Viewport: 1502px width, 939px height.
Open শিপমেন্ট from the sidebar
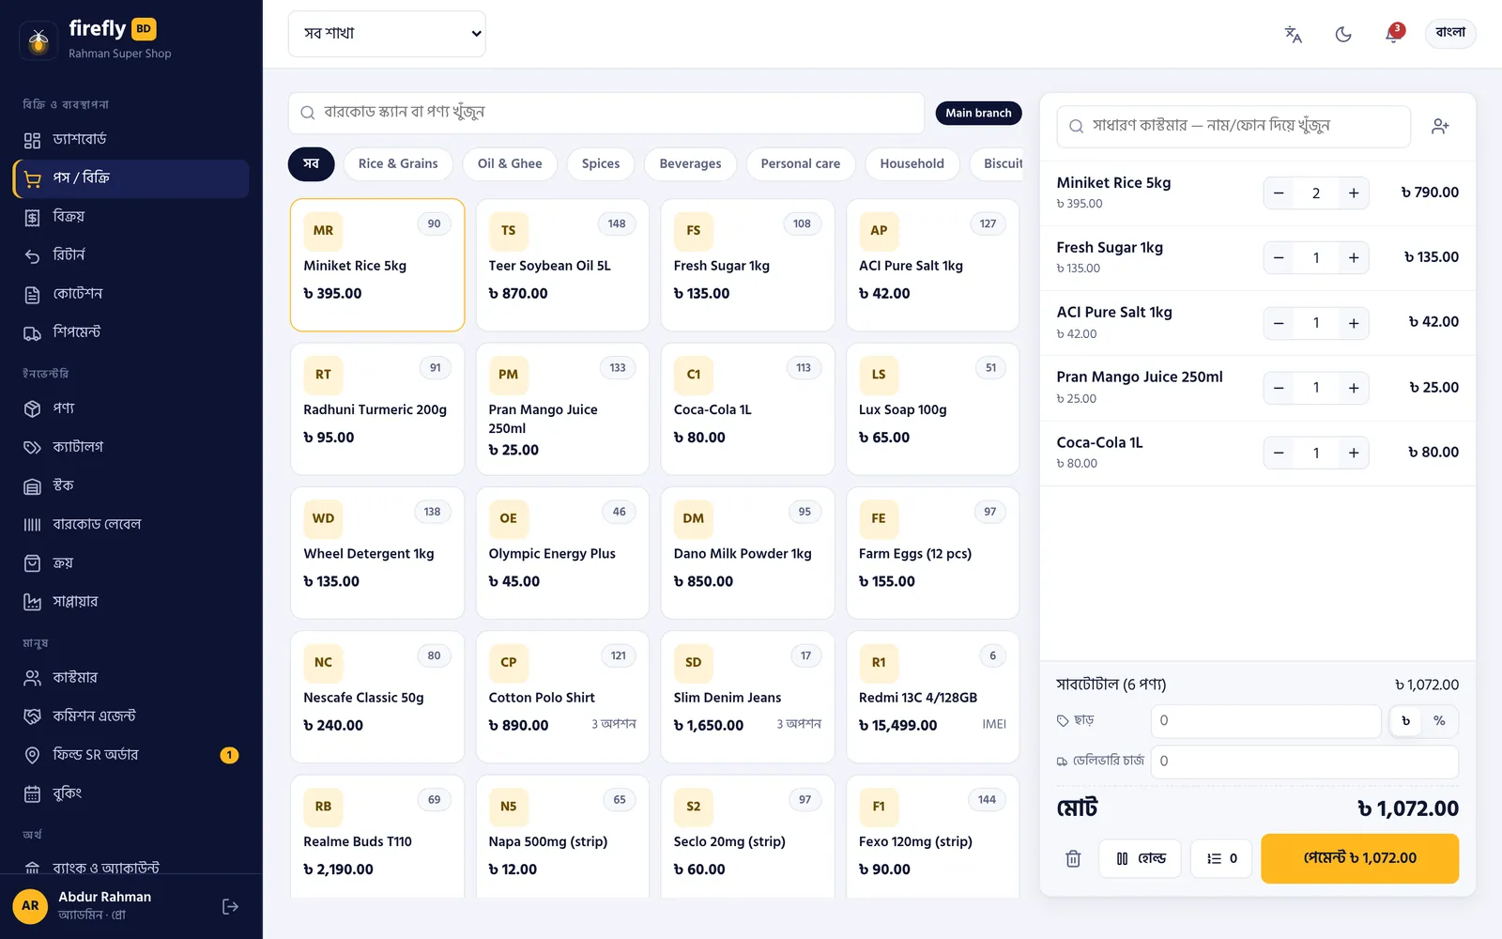pyautogui.click(x=131, y=332)
